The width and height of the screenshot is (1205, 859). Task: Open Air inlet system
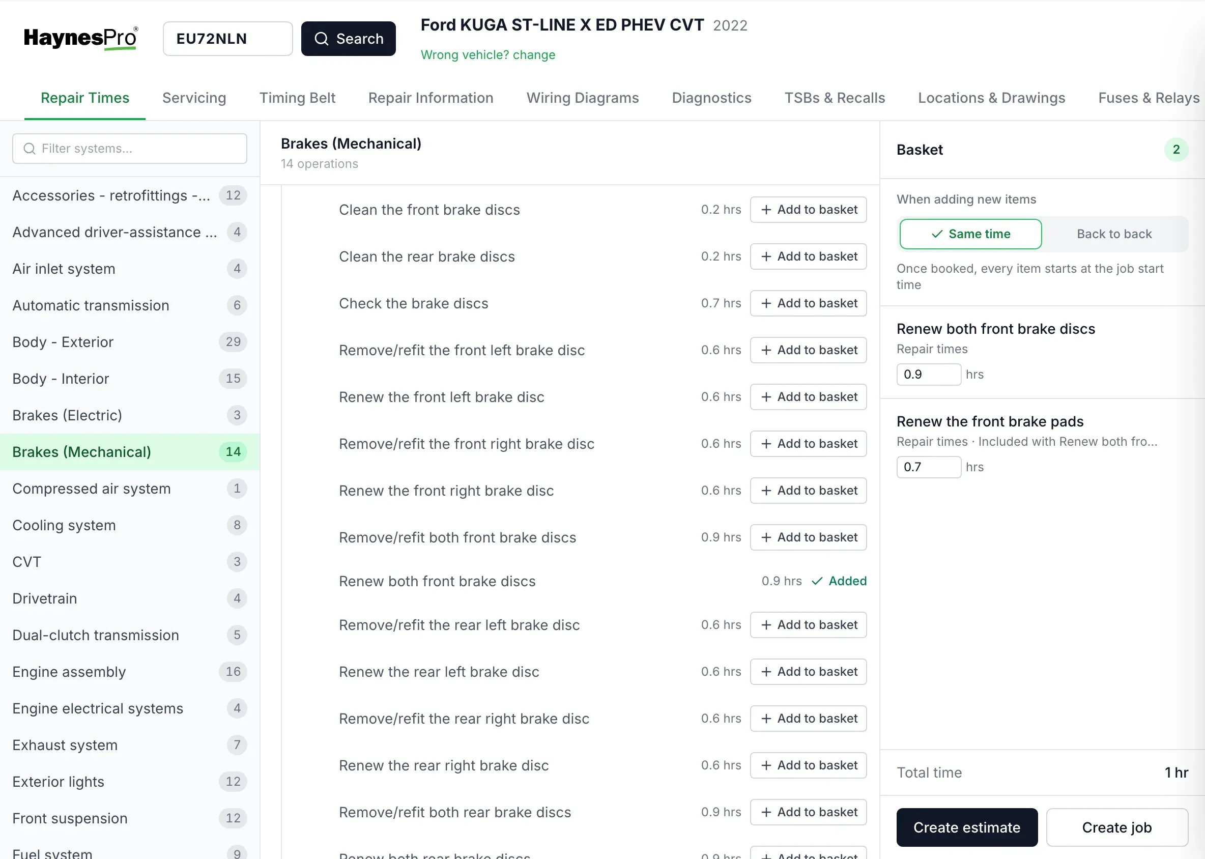130,269
